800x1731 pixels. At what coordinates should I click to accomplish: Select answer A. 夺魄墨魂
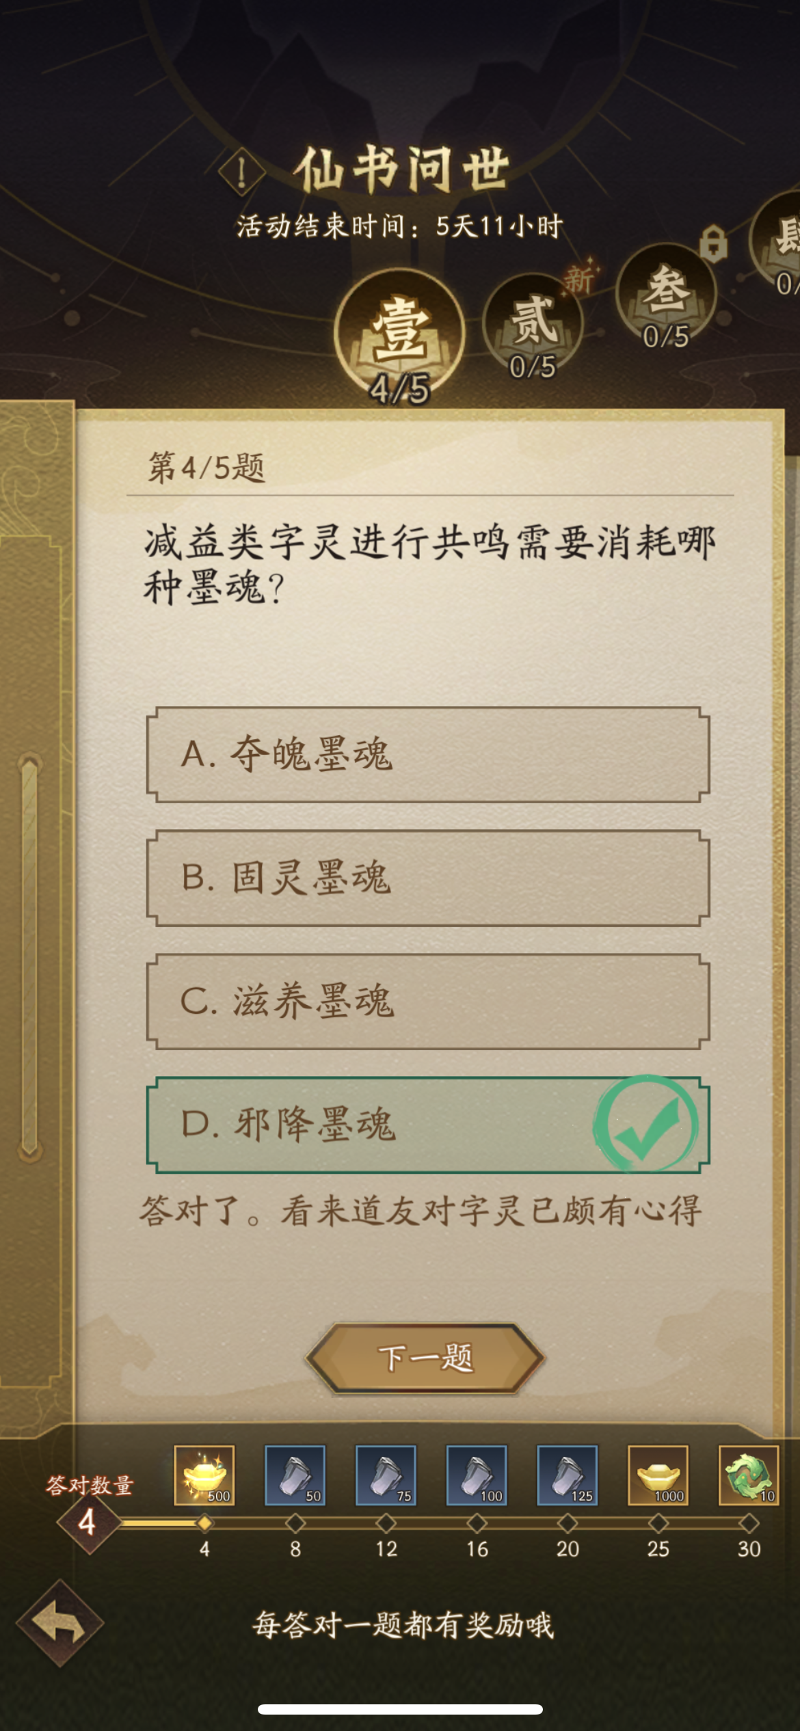coord(428,755)
